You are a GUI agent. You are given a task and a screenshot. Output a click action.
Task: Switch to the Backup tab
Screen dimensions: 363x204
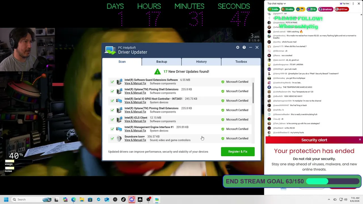[x=162, y=61]
